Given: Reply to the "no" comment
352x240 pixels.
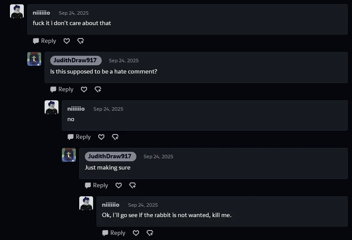Looking at the screenshot, I should click(x=79, y=137).
